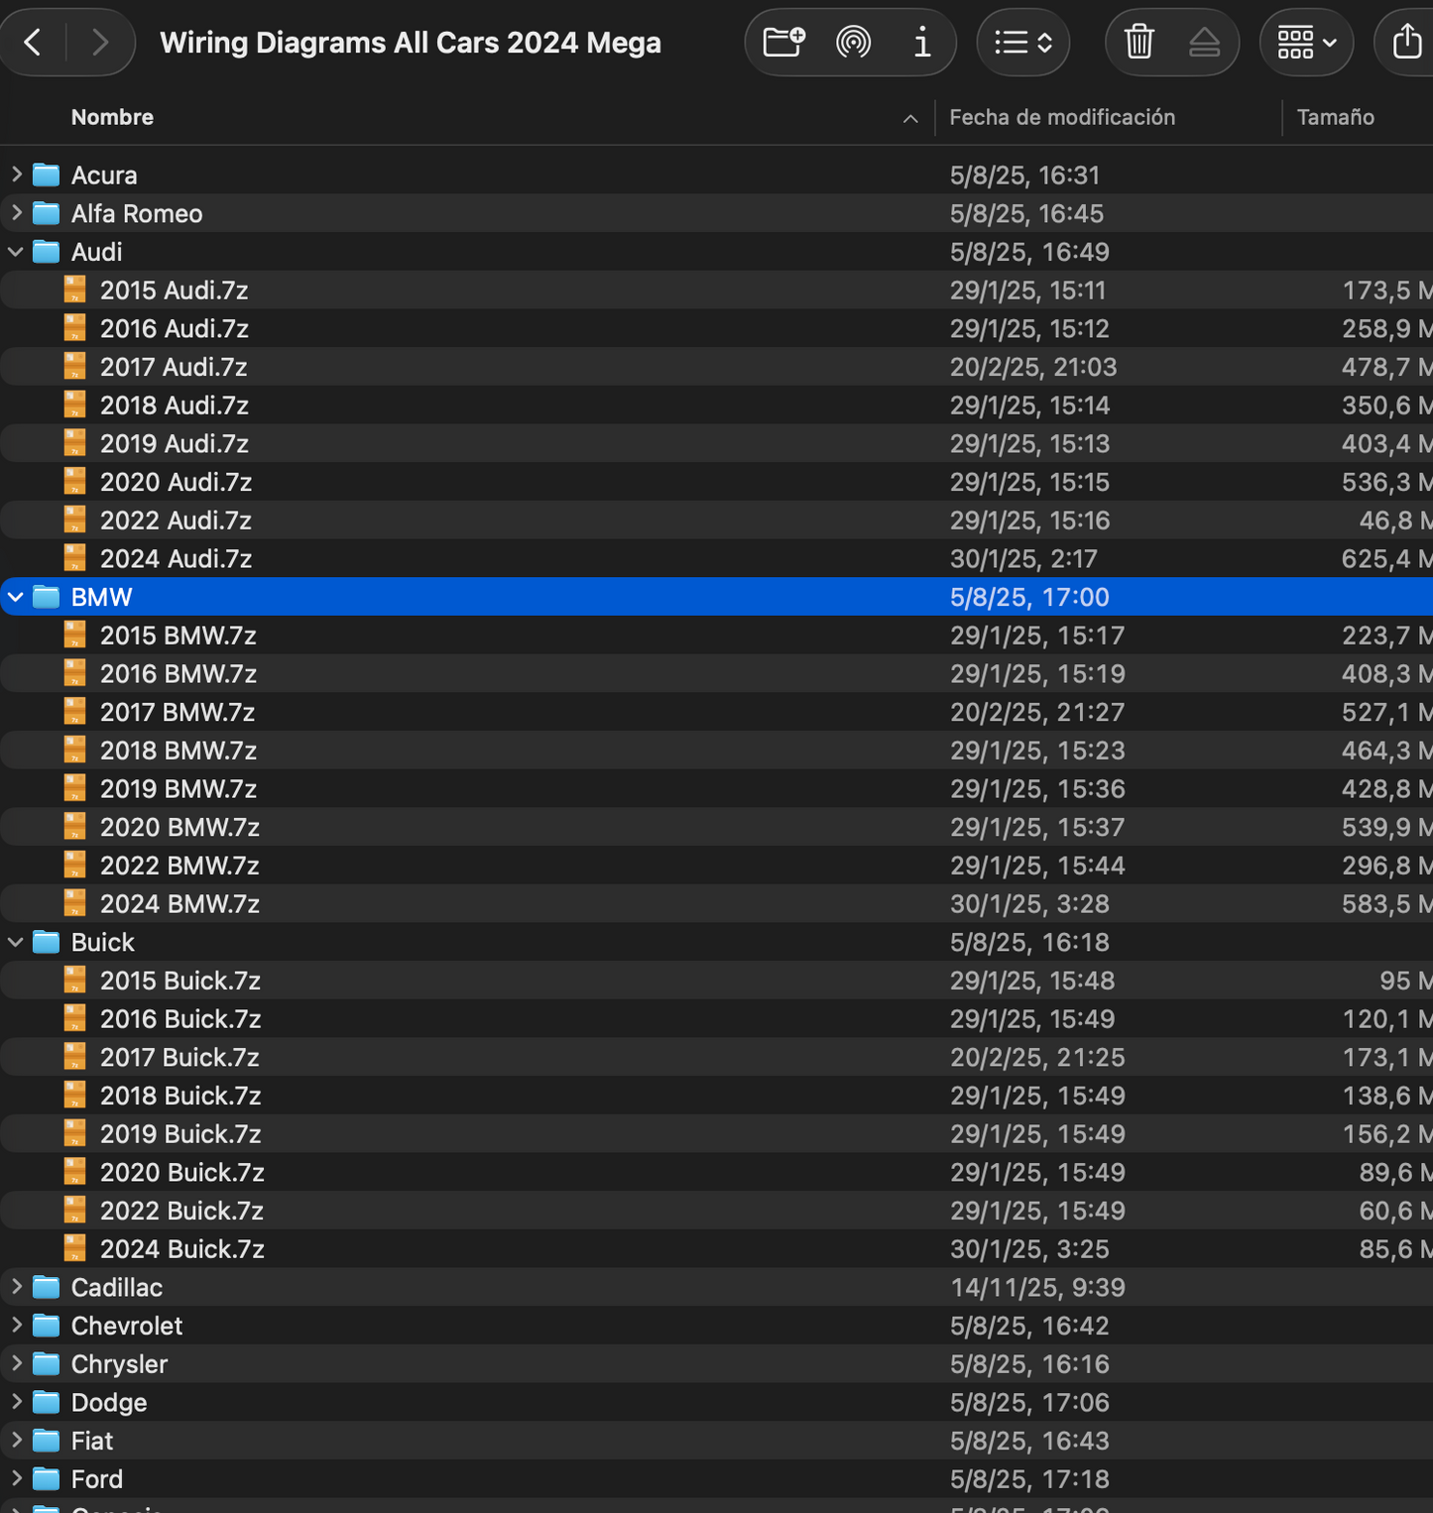The height and width of the screenshot is (1513, 1433).
Task: Sort by Tamaño column header
Action: (1335, 117)
